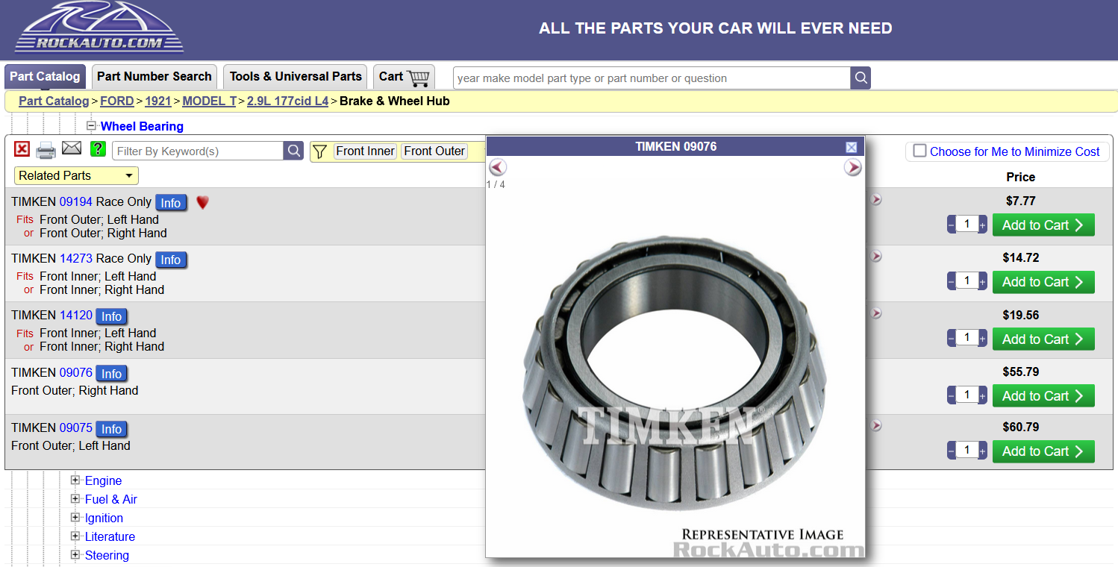Image resolution: width=1118 pixels, height=567 pixels.
Task: Open Tools & Universal Parts tab
Action: pos(296,76)
